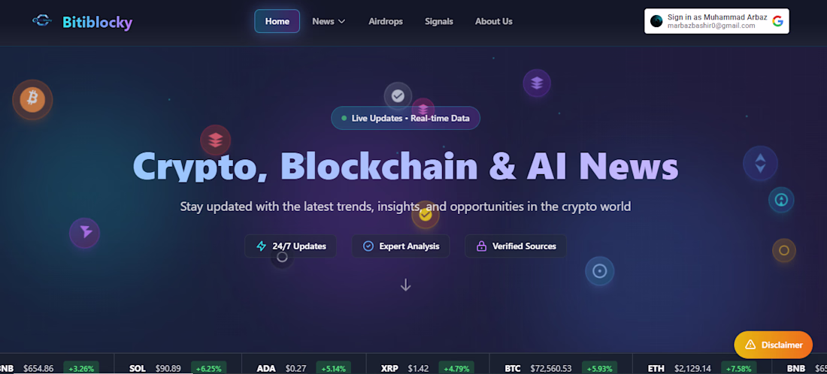Image resolution: width=827 pixels, height=374 pixels.
Task: Click the Google logo in sign-in box
Action: click(777, 21)
